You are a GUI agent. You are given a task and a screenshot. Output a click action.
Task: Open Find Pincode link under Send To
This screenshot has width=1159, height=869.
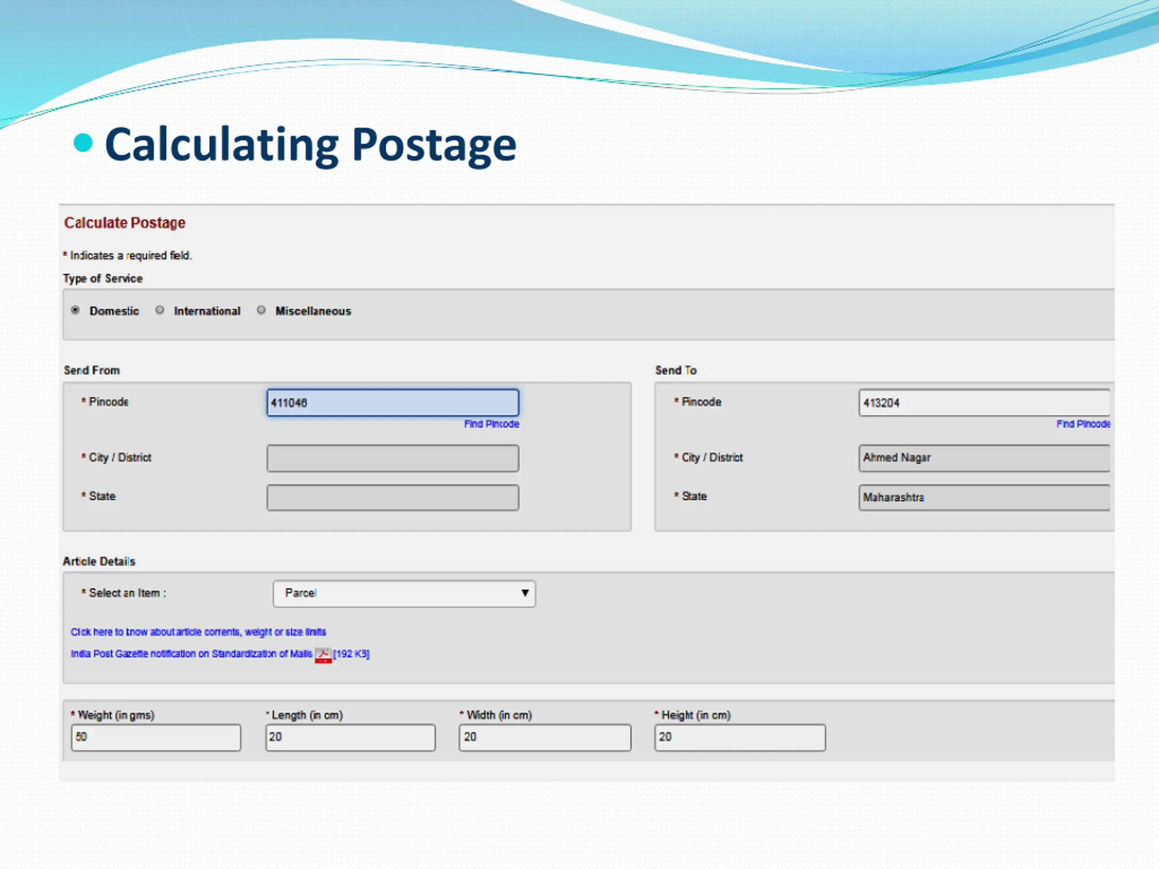(1083, 424)
